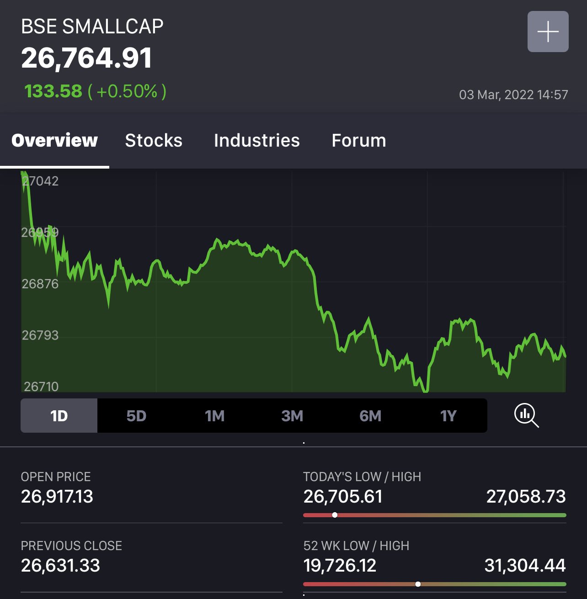Click the 52 week low value 19,726.12
Screen dimensions: 587x599
[340, 566]
